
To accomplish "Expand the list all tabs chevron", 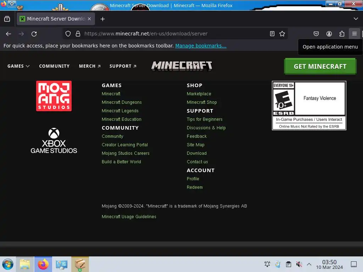I will click(356, 19).
